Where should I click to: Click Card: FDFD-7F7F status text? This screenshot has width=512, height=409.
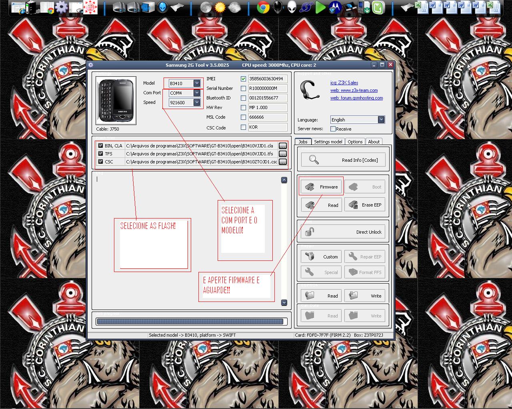coord(322,335)
